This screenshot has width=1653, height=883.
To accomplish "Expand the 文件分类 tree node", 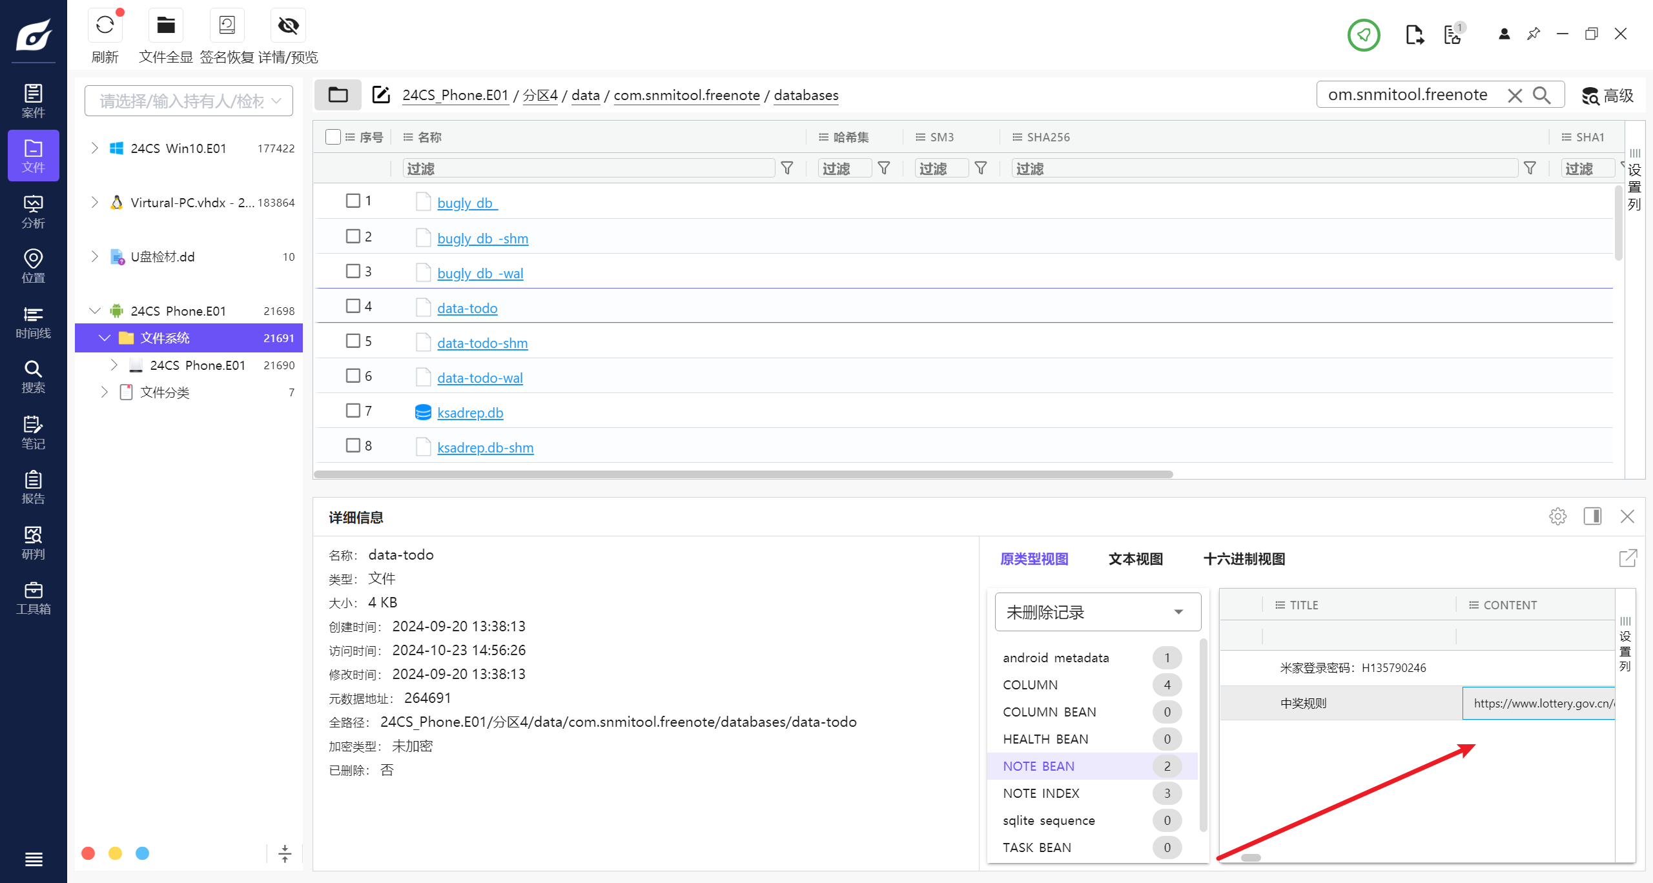I will (x=105, y=392).
